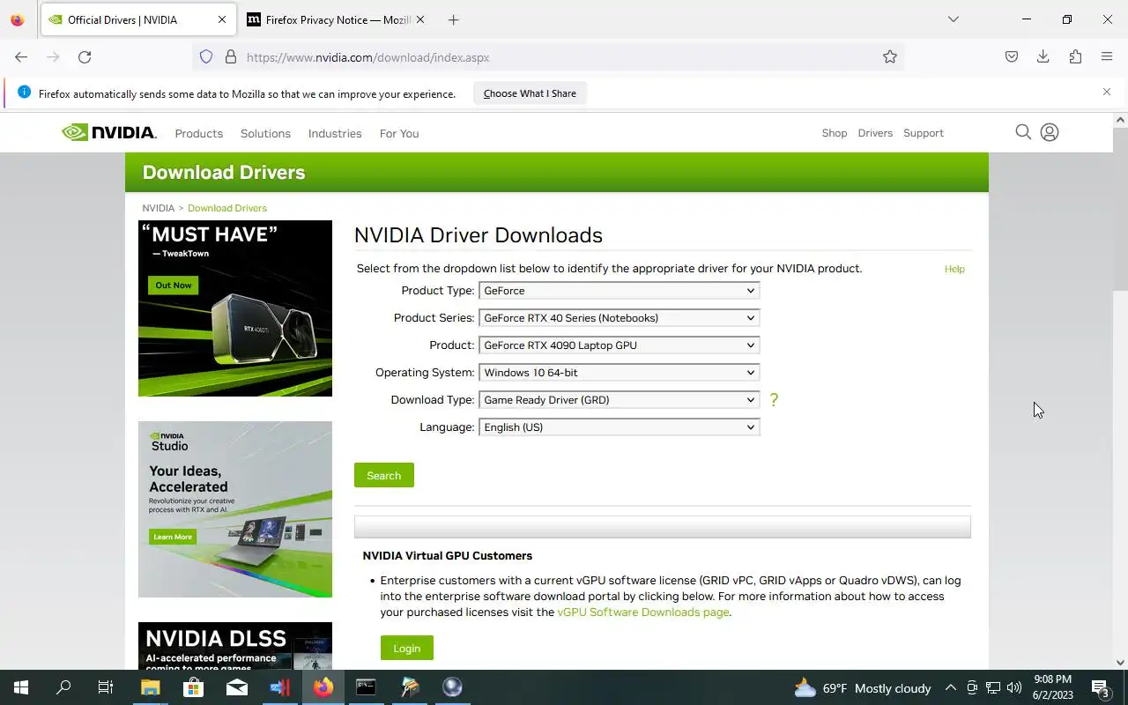
Task: Bookmark this page with the star icon
Action: (x=890, y=57)
